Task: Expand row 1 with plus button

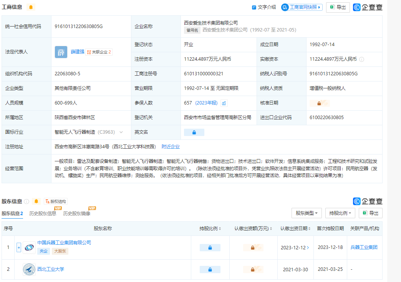Action: 19,247
